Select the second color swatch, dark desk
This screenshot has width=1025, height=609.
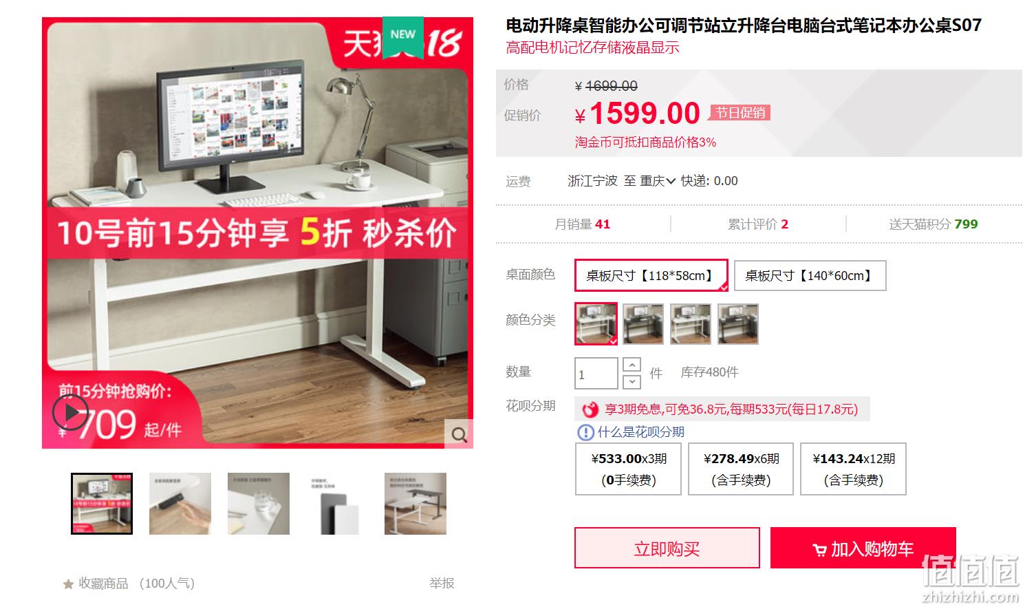click(x=643, y=323)
